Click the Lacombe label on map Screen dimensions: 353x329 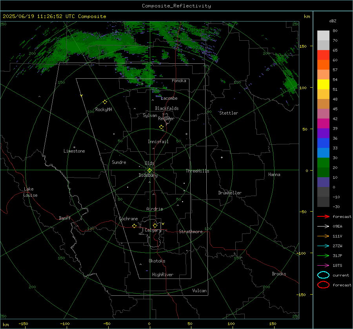[x=169, y=98]
